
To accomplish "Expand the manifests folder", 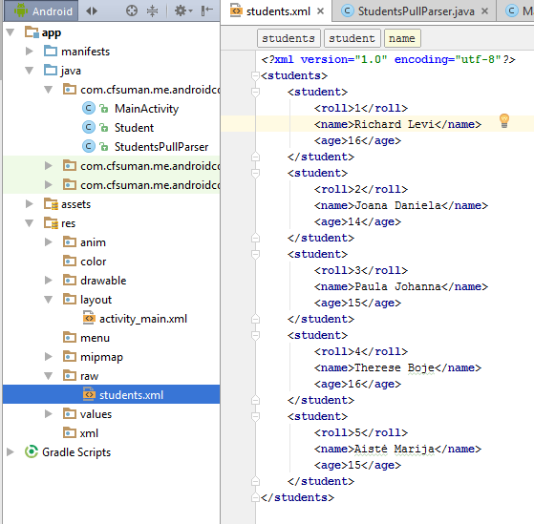I will 30,52.
